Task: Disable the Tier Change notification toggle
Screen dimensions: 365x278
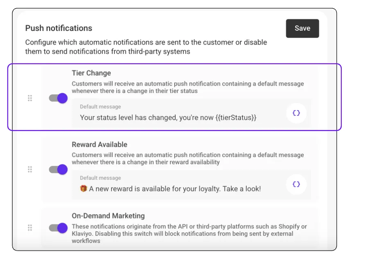Action: (x=58, y=98)
